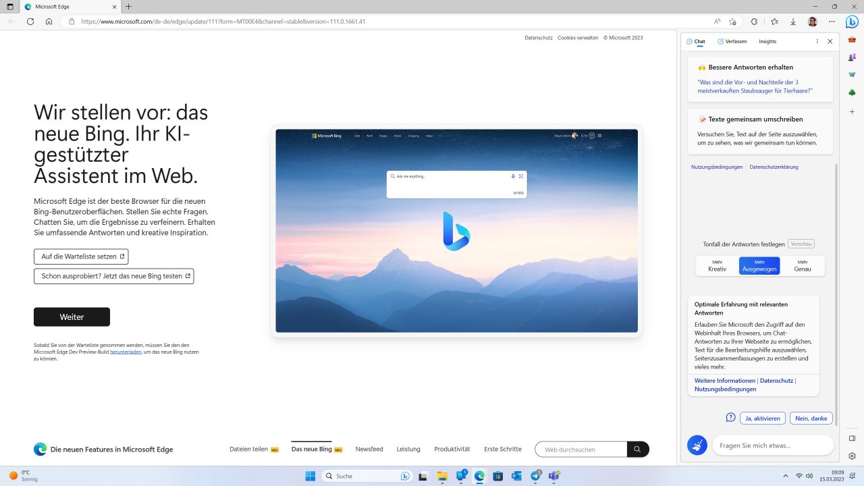Screen dimensions: 864x486
Task: Go to Erste Schritte section
Action: coord(503,449)
